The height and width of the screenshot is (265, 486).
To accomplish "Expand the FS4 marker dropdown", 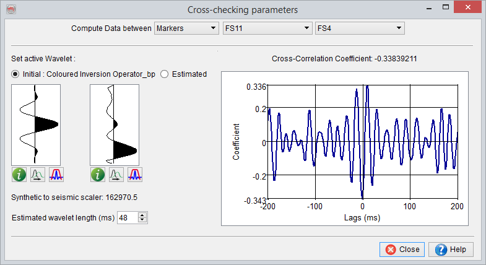I will pos(359,28).
